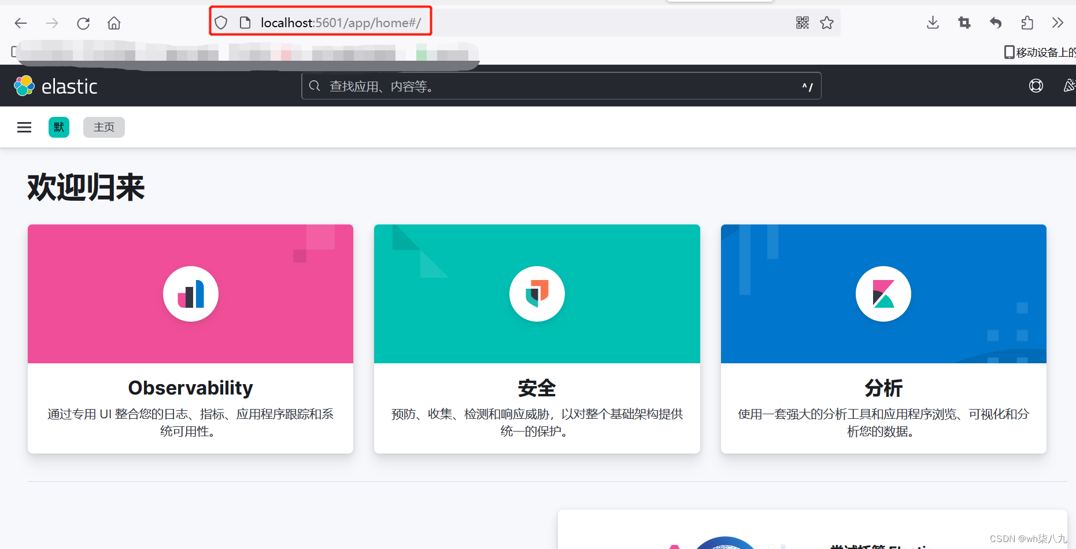The height and width of the screenshot is (549, 1076).
Task: Reload the page with the refresh icon
Action: tap(83, 23)
